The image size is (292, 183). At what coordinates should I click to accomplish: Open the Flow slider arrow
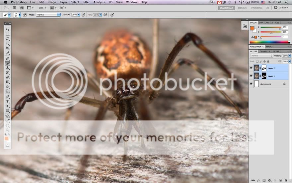point(101,15)
